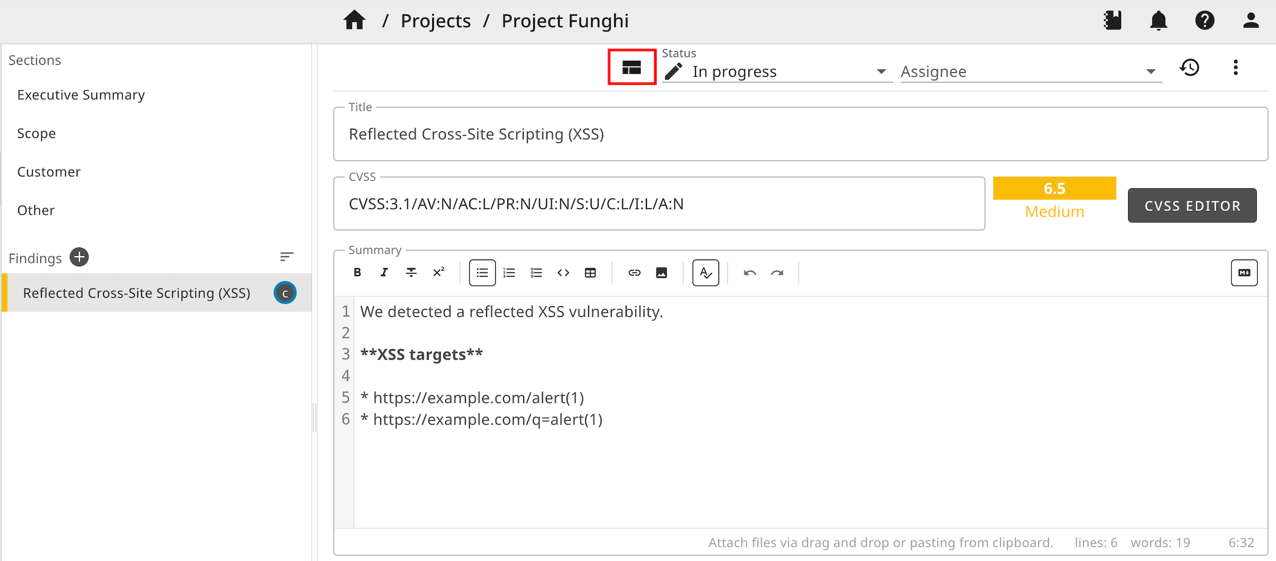Click the words: 19 counter
Screen dimensions: 1276x561
(1160, 542)
